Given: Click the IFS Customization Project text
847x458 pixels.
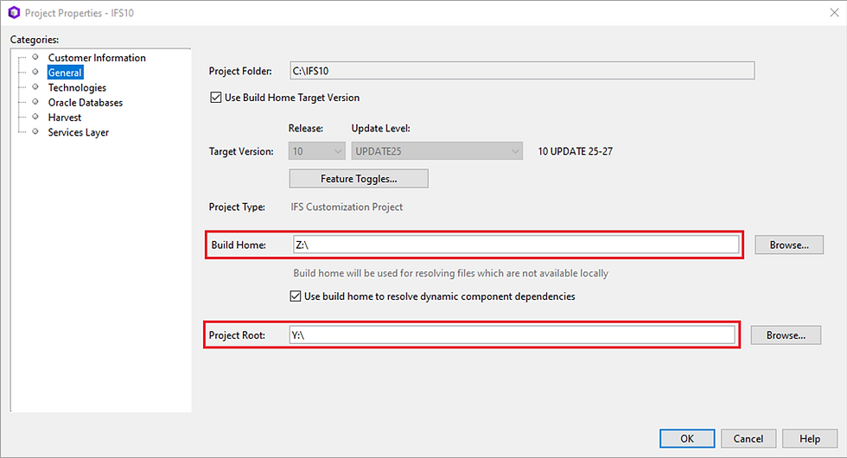Looking at the screenshot, I should click(347, 207).
